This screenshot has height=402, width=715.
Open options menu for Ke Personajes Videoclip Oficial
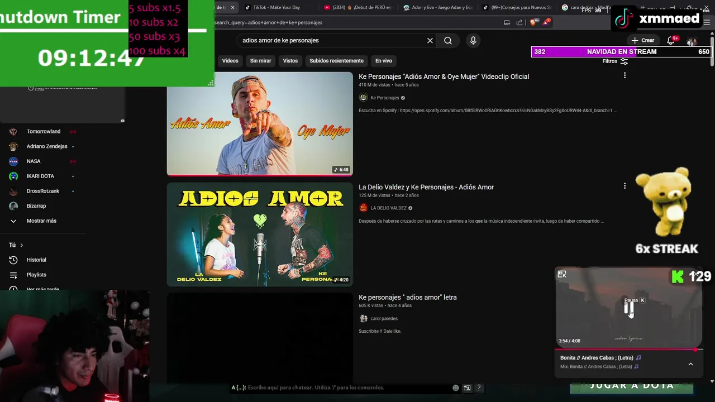625,75
